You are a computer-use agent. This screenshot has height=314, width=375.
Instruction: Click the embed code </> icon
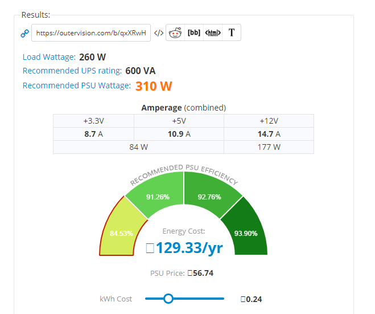159,33
